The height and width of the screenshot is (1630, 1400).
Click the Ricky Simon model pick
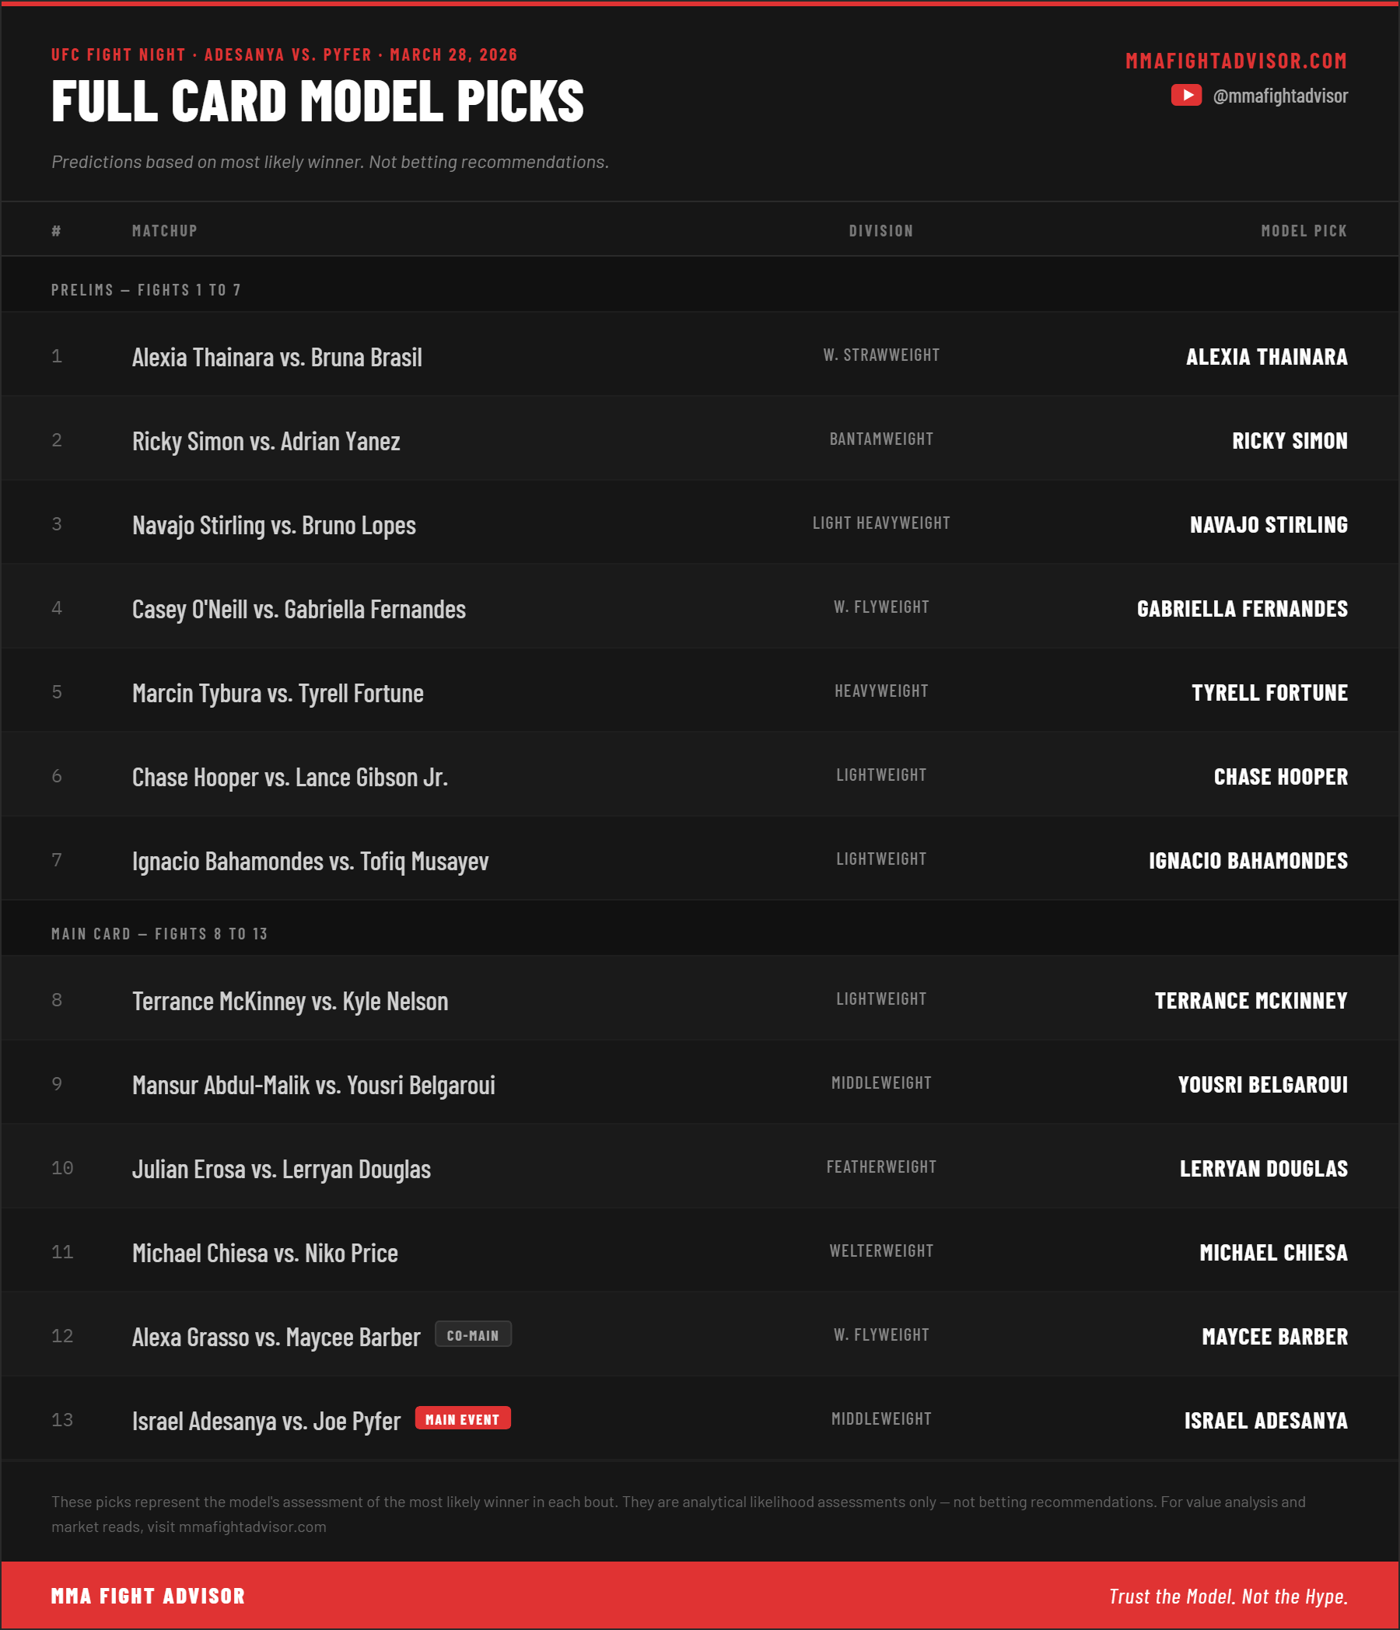(x=1290, y=440)
